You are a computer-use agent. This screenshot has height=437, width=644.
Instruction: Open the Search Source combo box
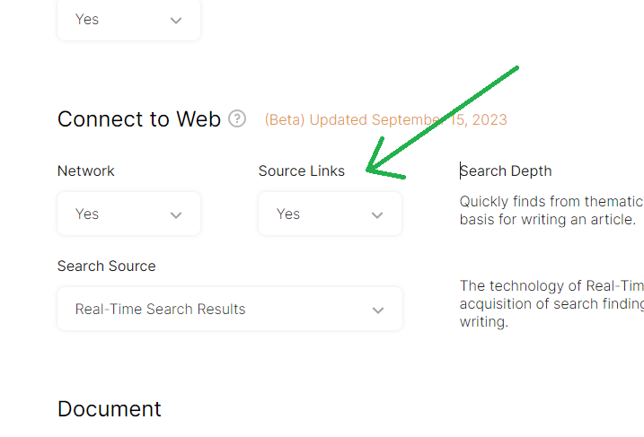[229, 309]
